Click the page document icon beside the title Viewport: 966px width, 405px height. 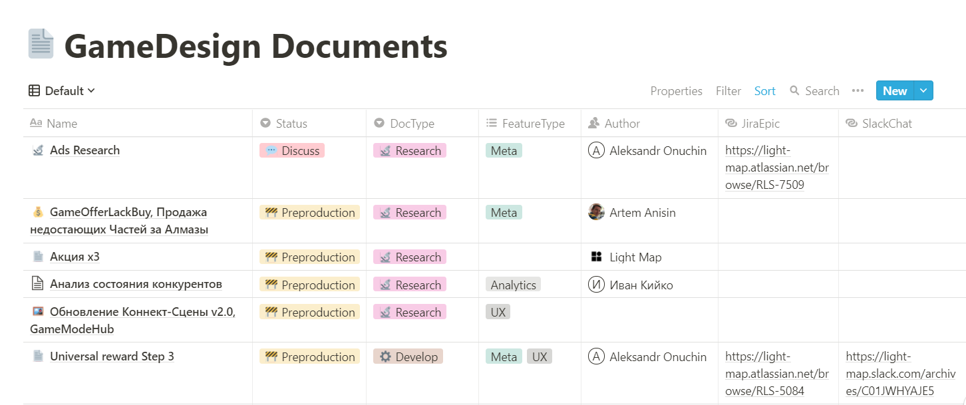click(x=41, y=44)
